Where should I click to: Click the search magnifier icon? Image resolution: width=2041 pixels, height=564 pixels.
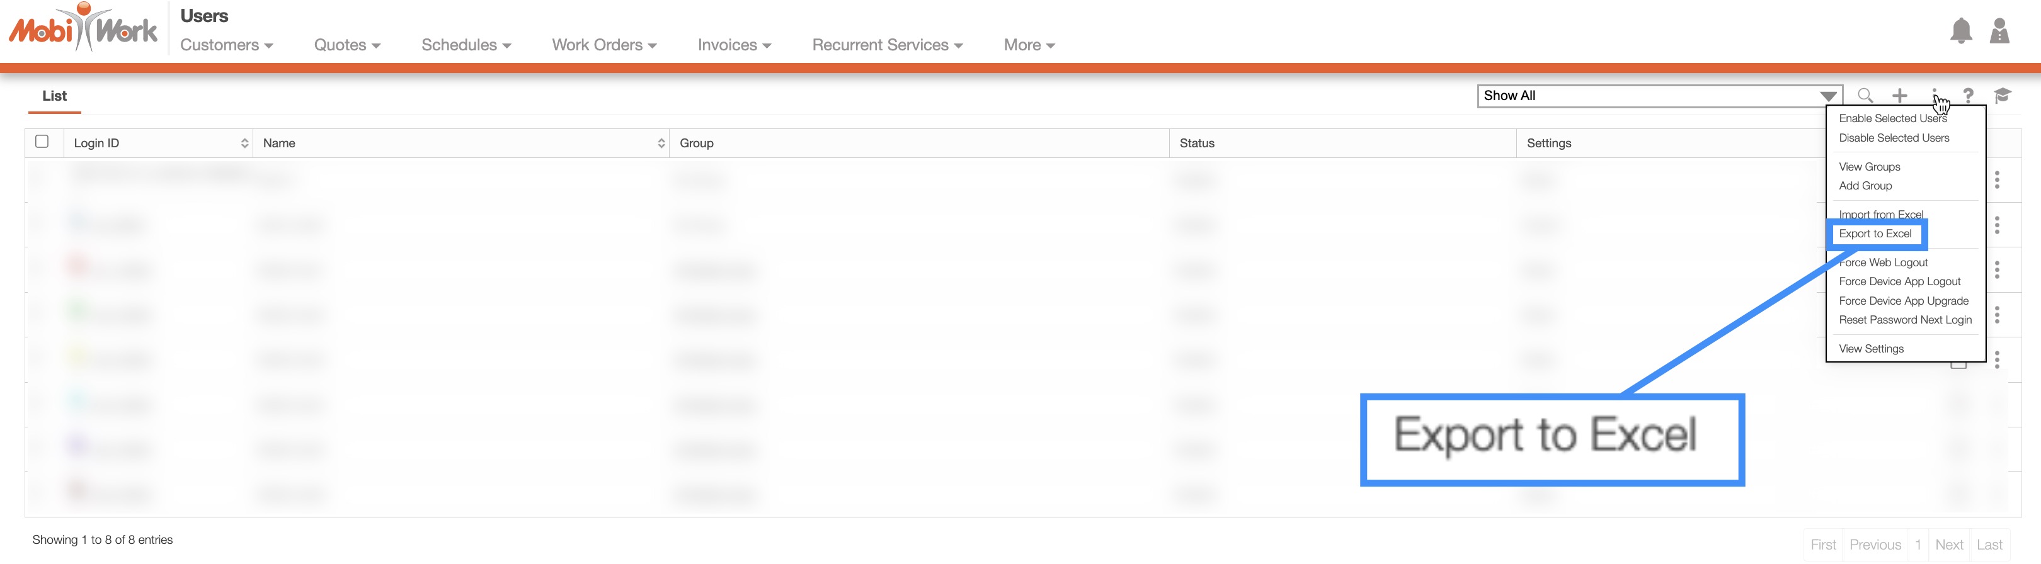[x=1865, y=96]
